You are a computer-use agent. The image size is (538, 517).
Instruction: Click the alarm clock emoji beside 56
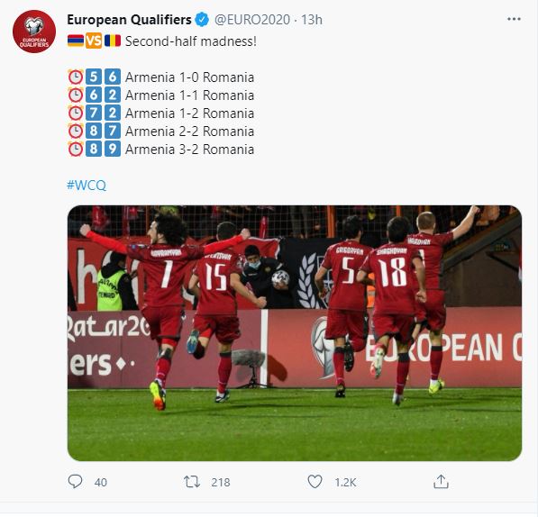(x=76, y=77)
